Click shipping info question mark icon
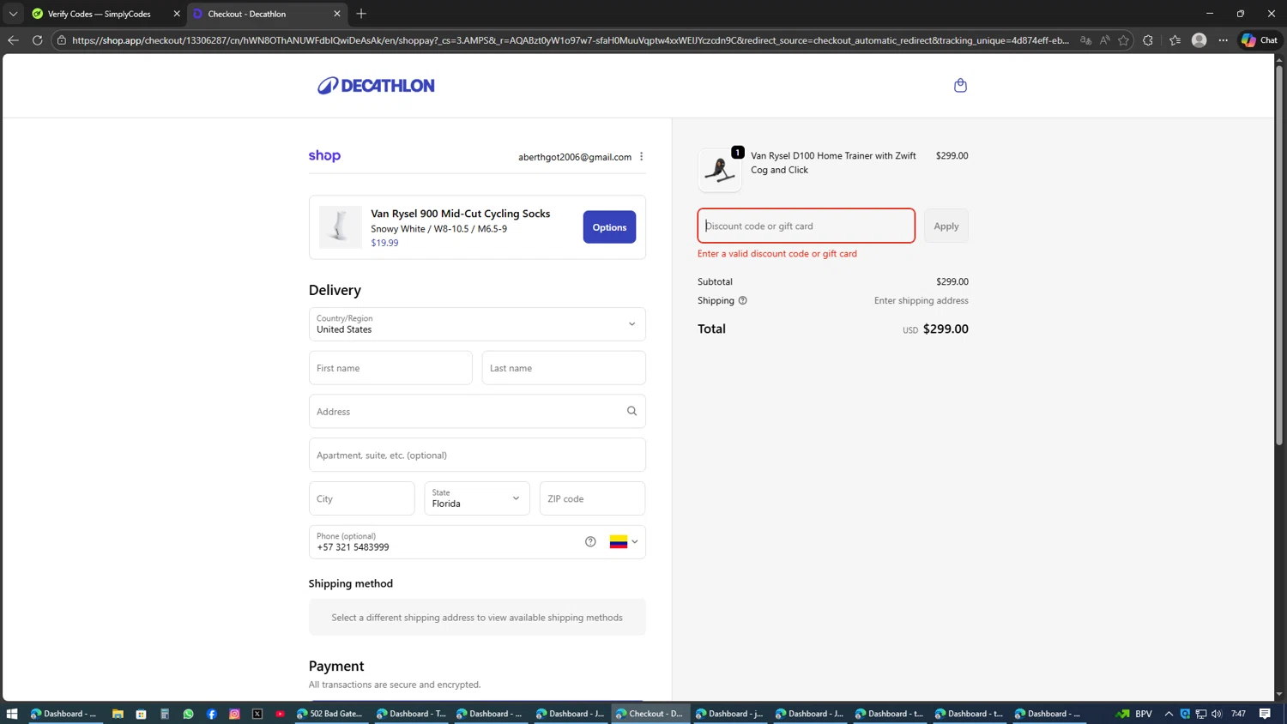Image resolution: width=1287 pixels, height=724 pixels. coord(743,300)
